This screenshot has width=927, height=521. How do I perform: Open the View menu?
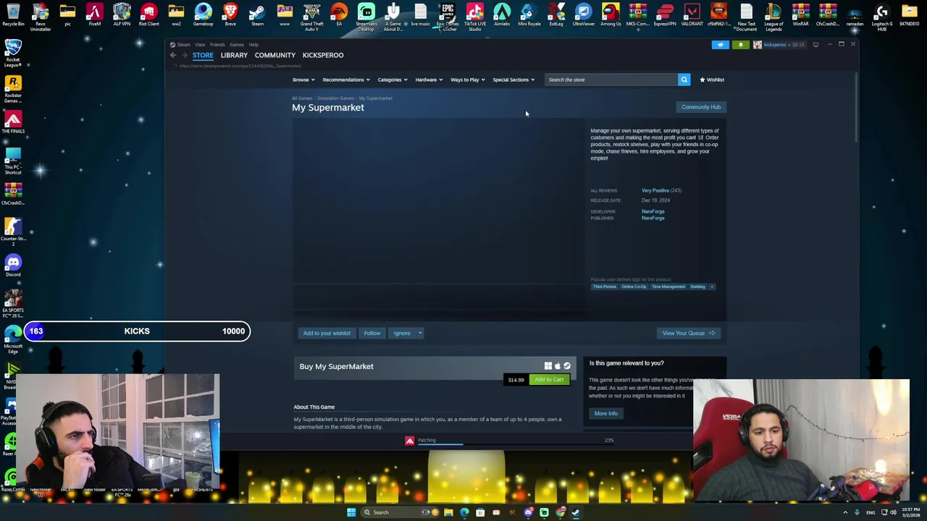tap(200, 45)
